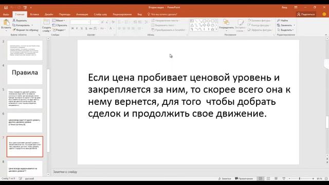Cut selection with Вырезать
The width and height of the screenshot is (329, 185).
[x=20, y=21]
